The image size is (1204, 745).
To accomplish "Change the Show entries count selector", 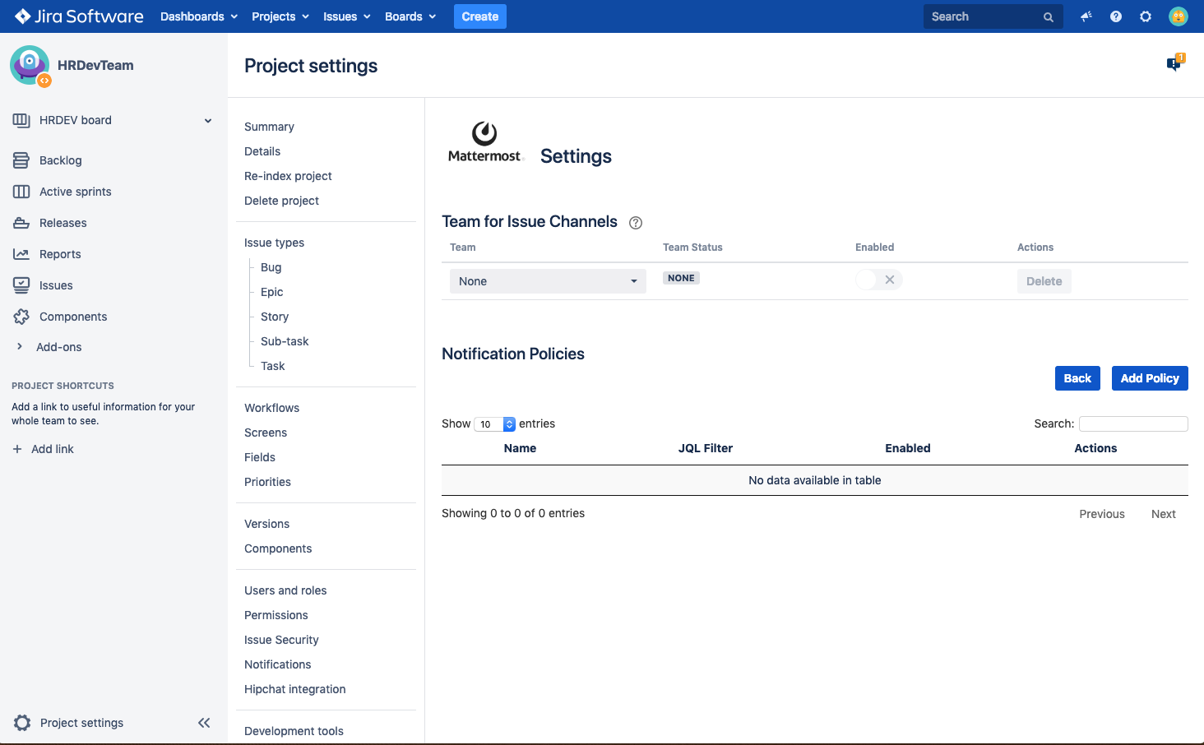I will coord(494,424).
